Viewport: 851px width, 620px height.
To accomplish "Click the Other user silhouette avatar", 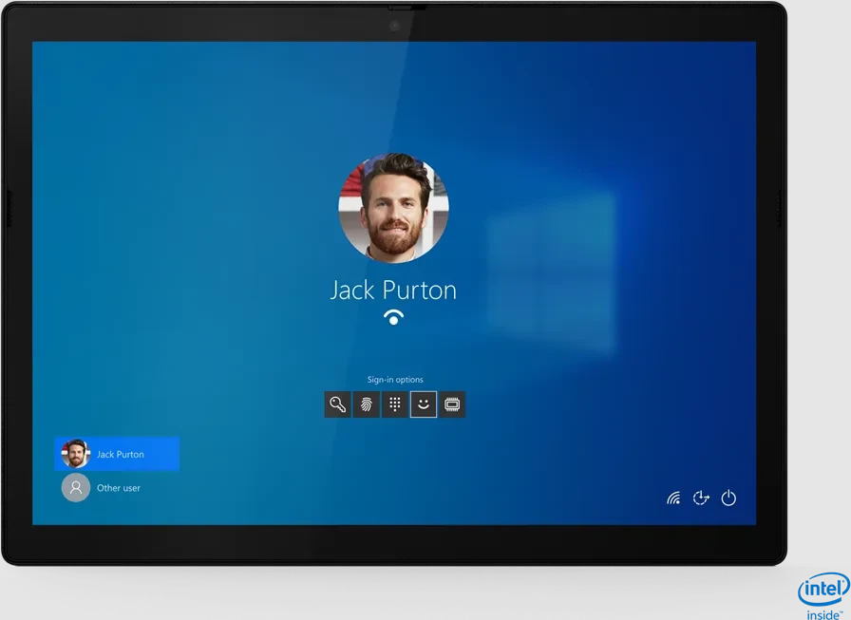I will [76, 488].
